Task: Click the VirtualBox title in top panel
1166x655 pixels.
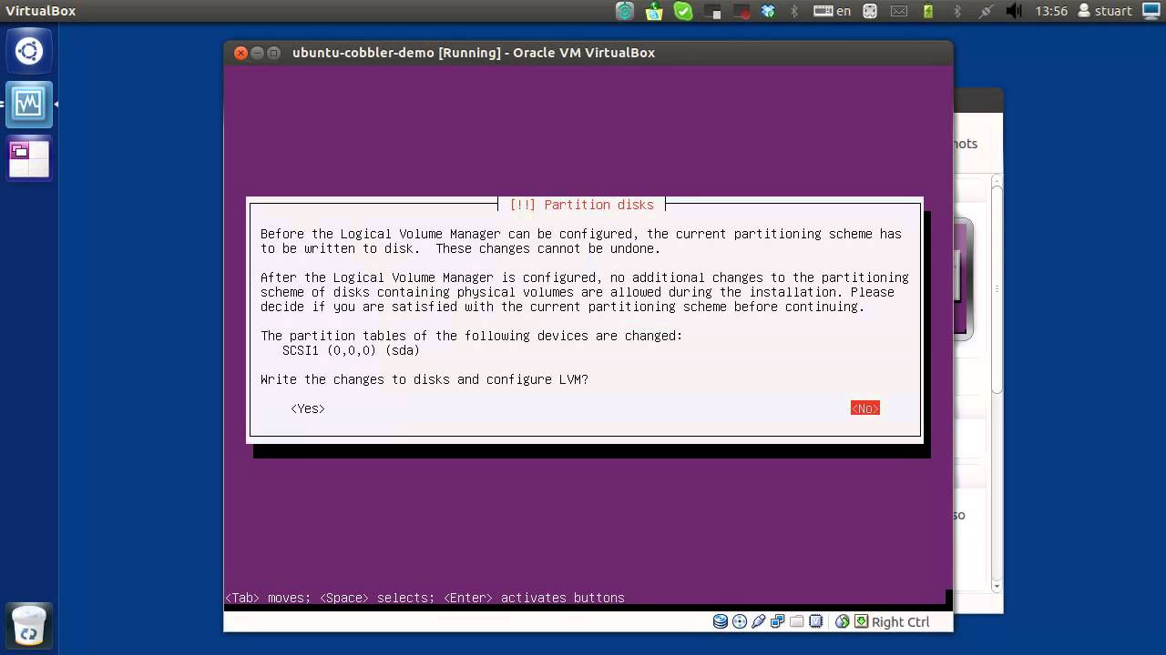Action: coord(41,11)
